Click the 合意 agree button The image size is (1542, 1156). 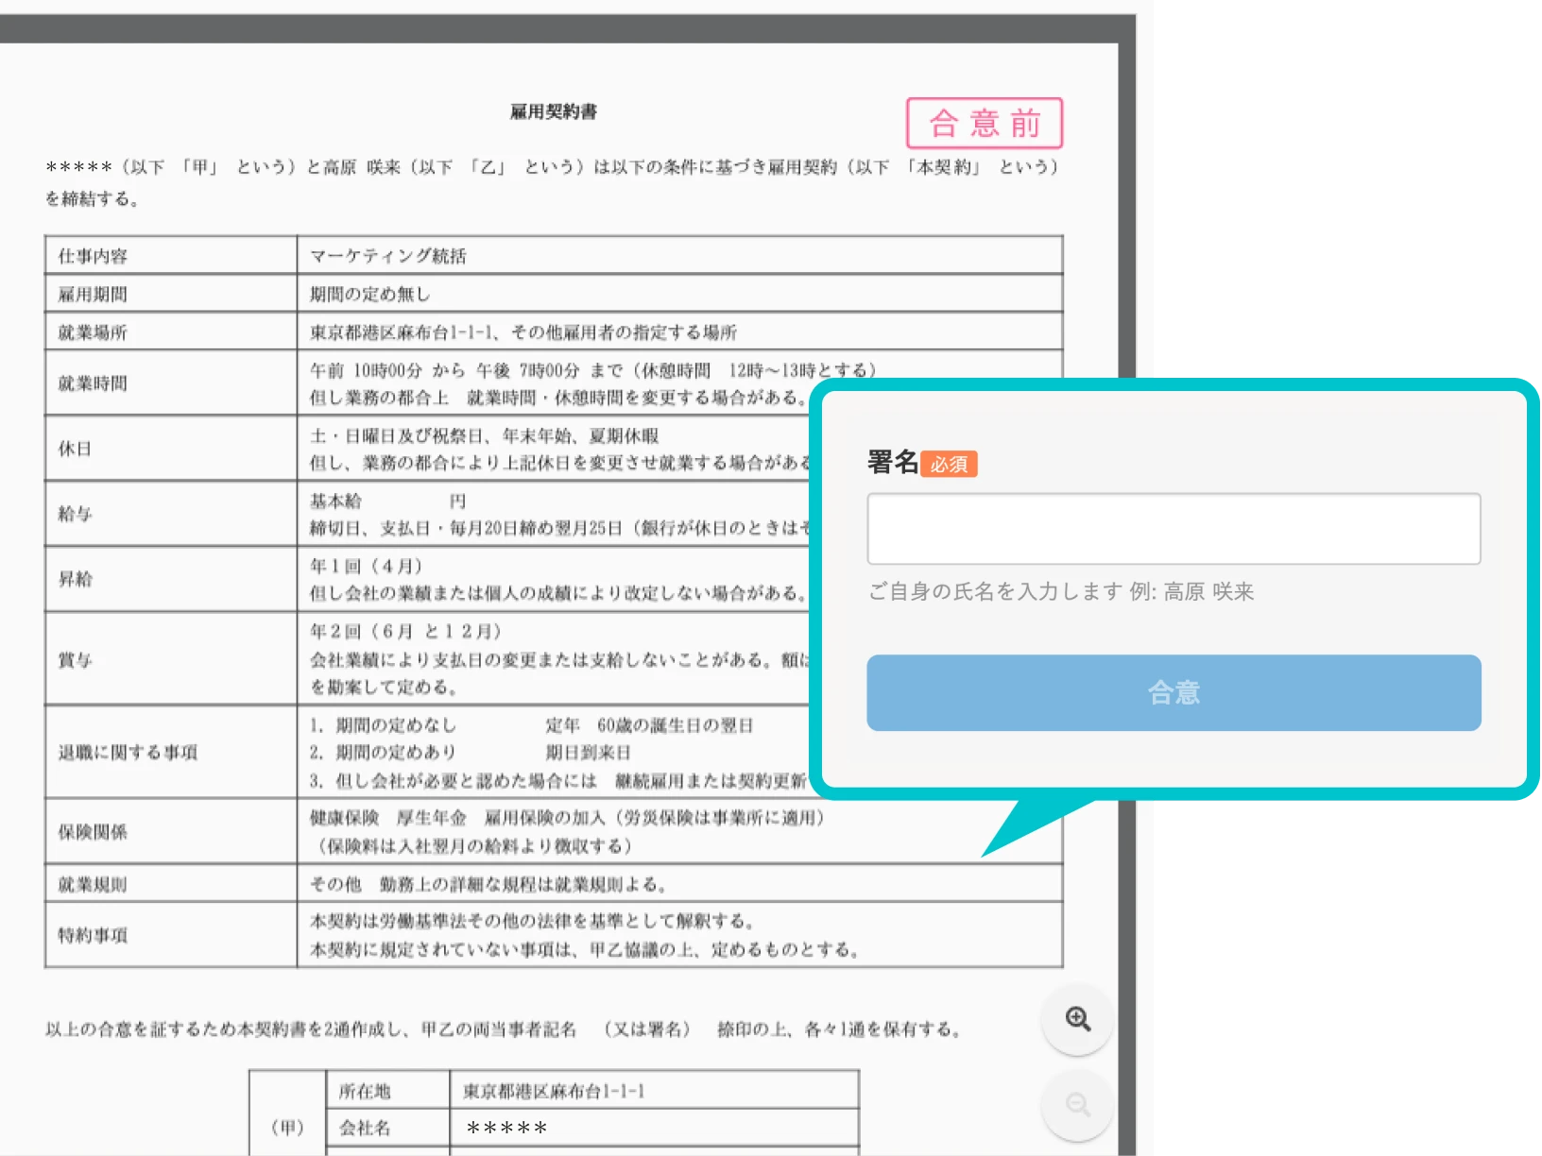[1174, 692]
